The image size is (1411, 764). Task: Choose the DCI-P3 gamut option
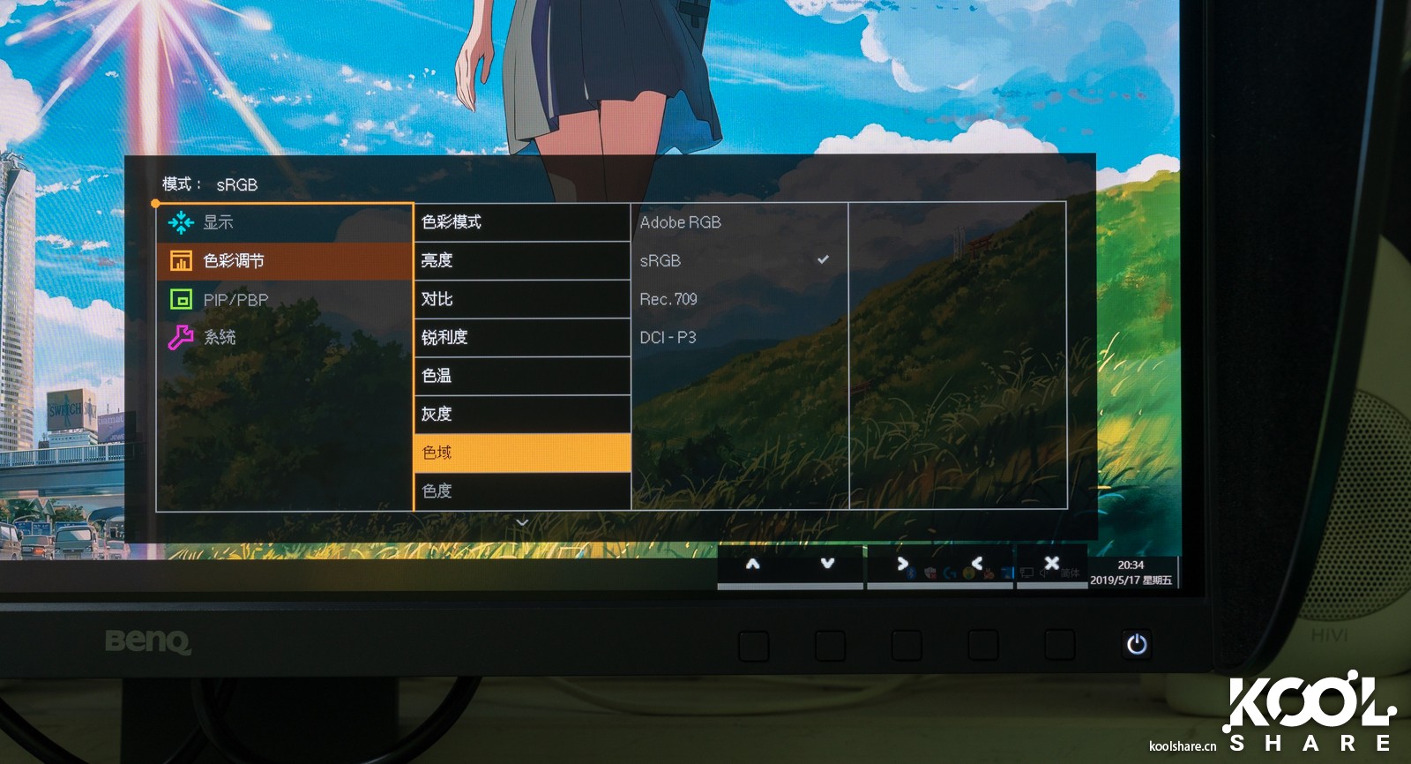click(668, 337)
